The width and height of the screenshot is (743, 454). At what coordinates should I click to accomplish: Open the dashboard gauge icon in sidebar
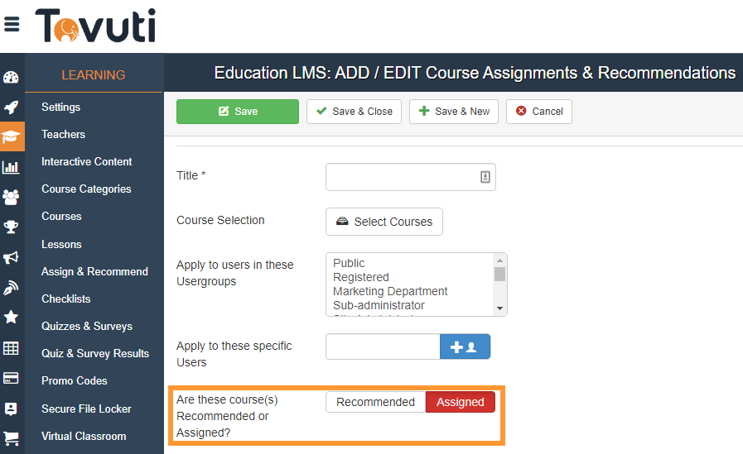[12, 78]
